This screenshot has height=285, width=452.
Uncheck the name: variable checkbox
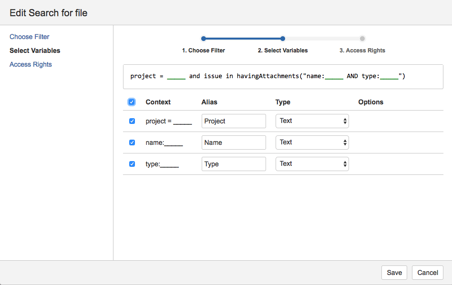point(132,142)
